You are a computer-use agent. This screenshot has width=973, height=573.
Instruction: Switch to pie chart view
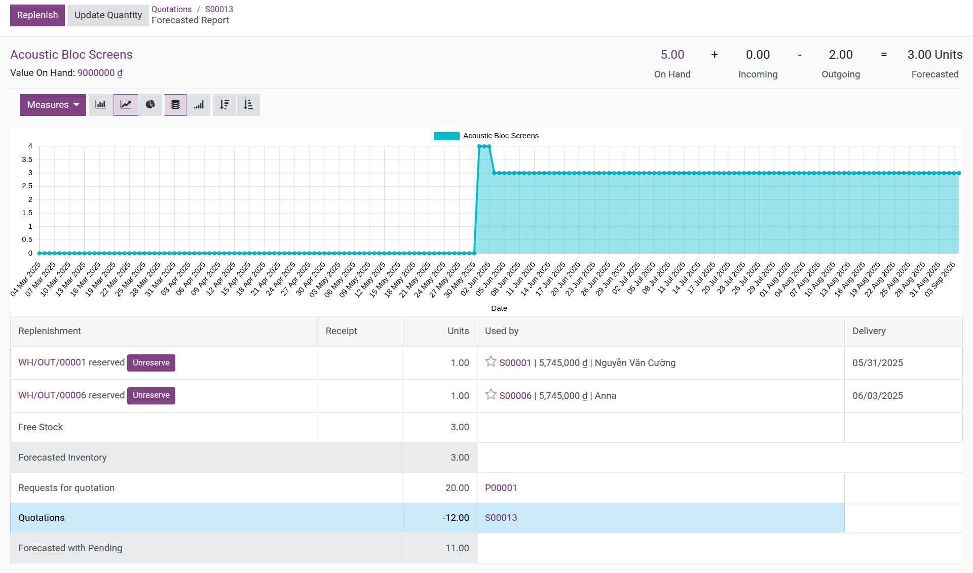coord(151,105)
